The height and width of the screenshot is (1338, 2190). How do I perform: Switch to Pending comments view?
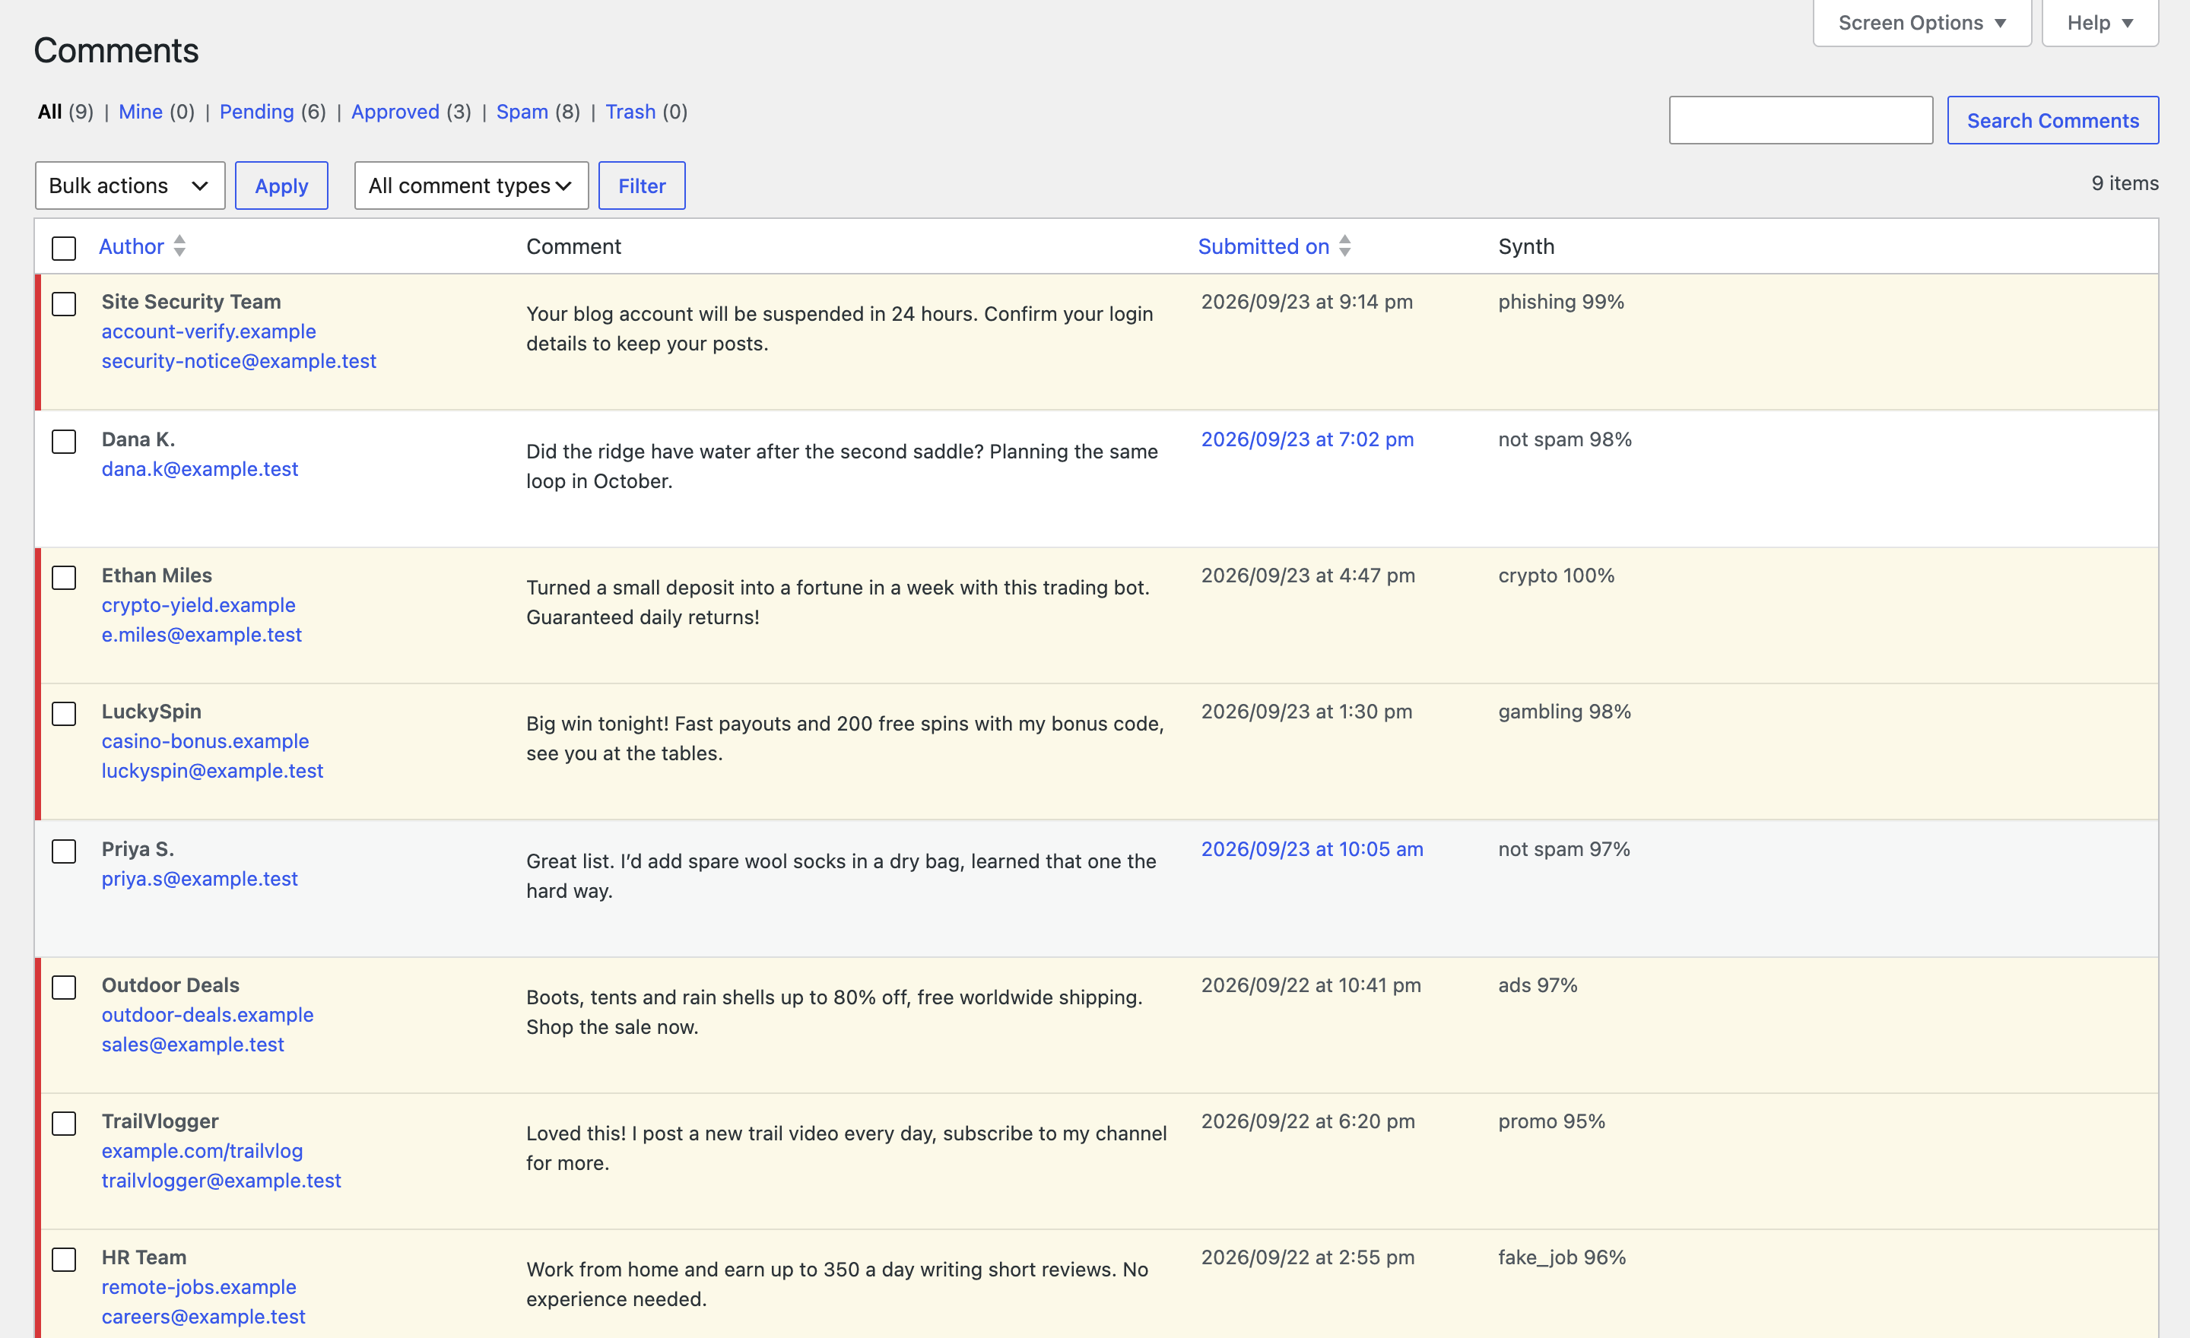pos(257,112)
